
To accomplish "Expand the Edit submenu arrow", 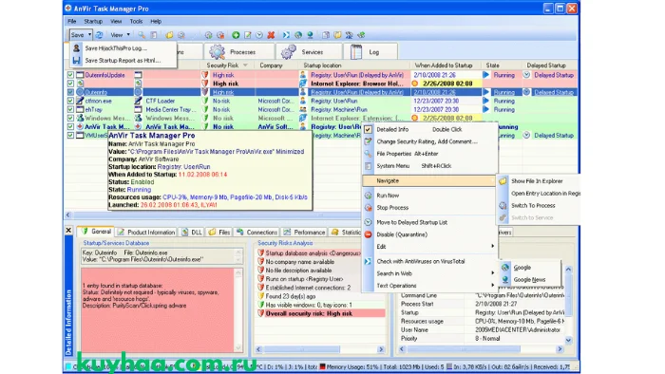I will coord(492,246).
